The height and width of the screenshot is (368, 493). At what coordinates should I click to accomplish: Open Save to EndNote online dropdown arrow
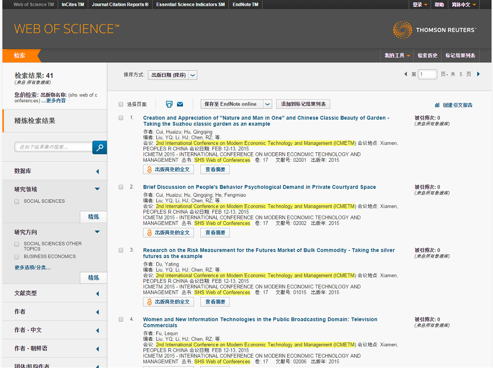click(x=267, y=104)
